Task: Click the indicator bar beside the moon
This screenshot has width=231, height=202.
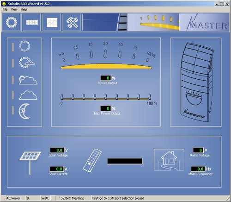Action: pyautogui.click(x=13, y=110)
